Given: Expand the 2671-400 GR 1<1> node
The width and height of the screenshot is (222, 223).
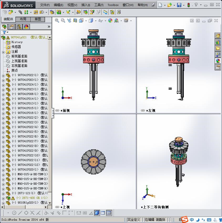Looking at the screenshot, I should point(3,199).
